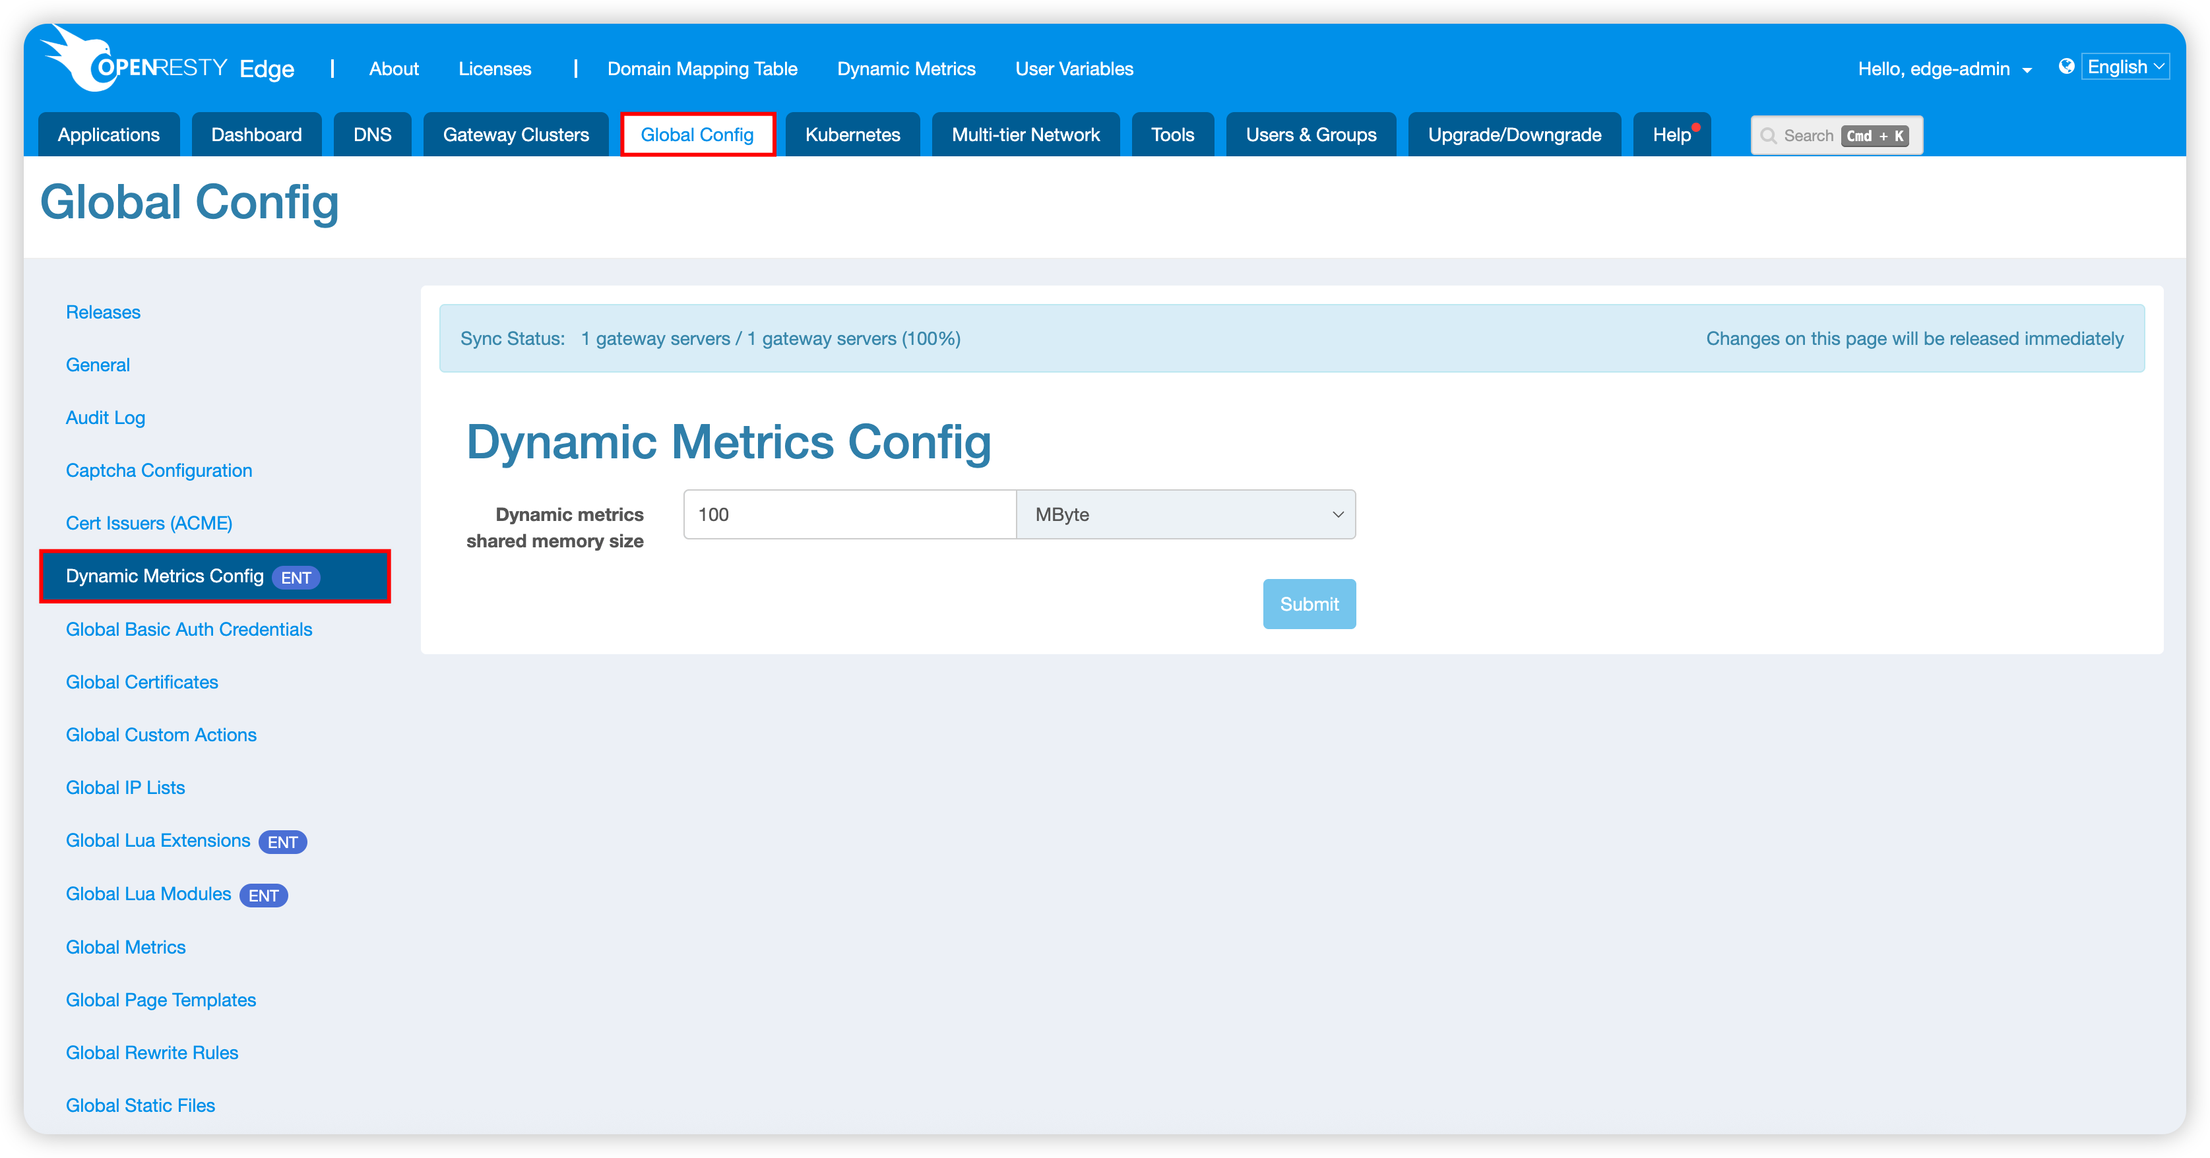Image resolution: width=2210 pixels, height=1158 pixels.
Task: Open Releases in the sidebar
Action: (103, 312)
